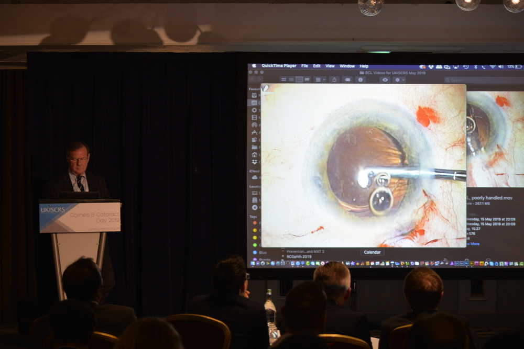Image resolution: width=524 pixels, height=349 pixels.
Task: Open Applications in the Finder sidebar
Action: 254,132
